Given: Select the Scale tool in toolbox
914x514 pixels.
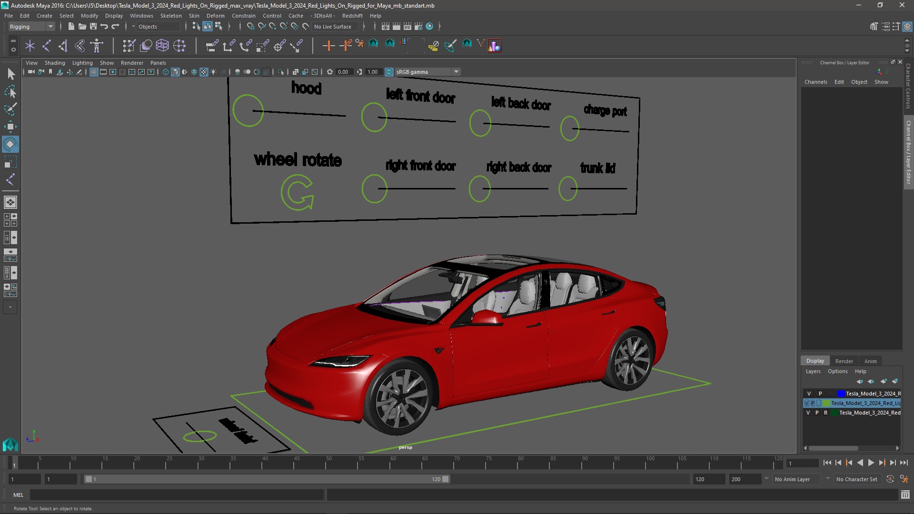Looking at the screenshot, I should coord(10,162).
